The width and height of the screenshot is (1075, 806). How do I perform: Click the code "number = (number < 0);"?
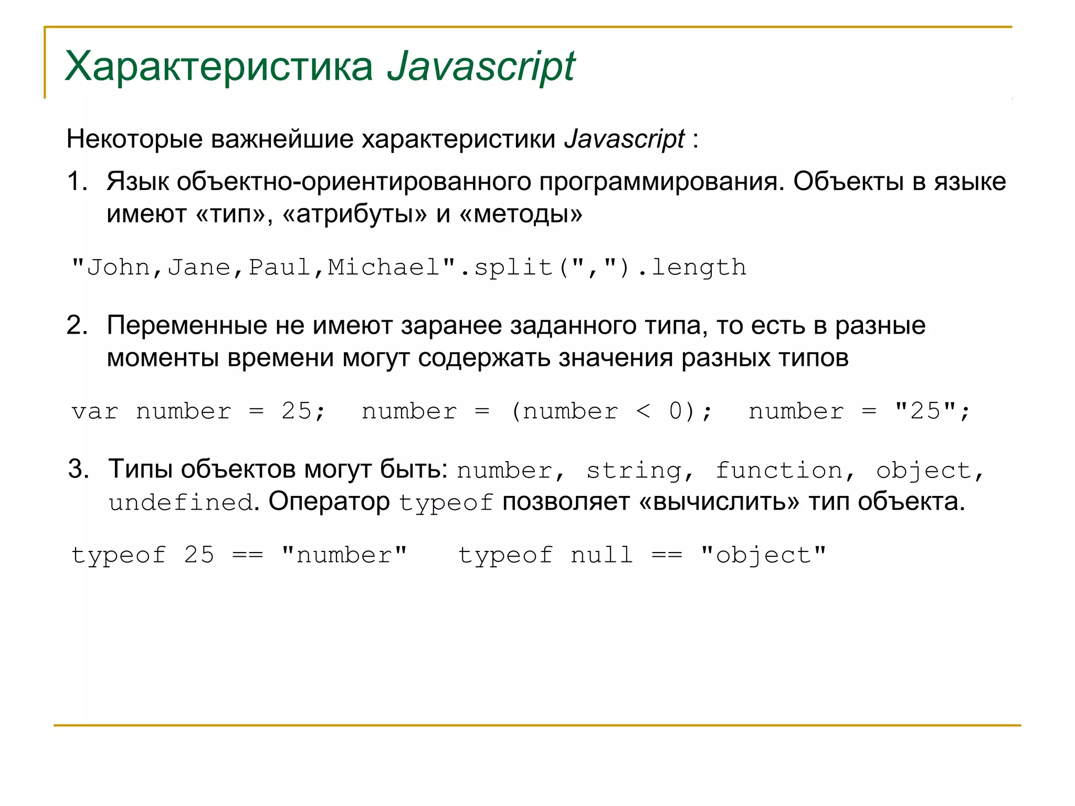[537, 411]
